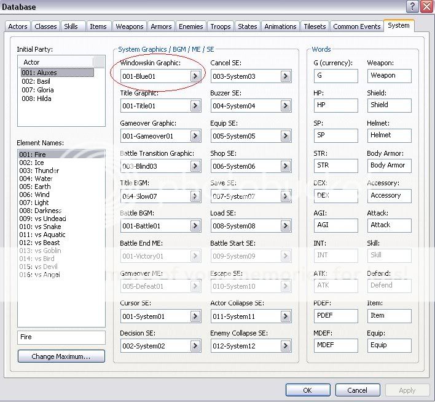Click the Enemy Collapse SE arrow button
435x402 pixels.
pyautogui.click(x=286, y=346)
